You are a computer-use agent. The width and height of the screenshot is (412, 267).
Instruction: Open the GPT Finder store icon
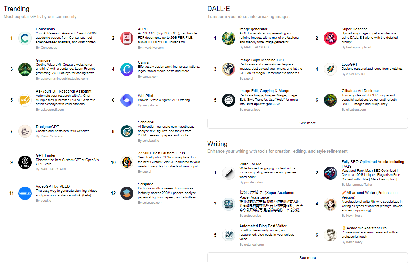(x=25, y=162)
